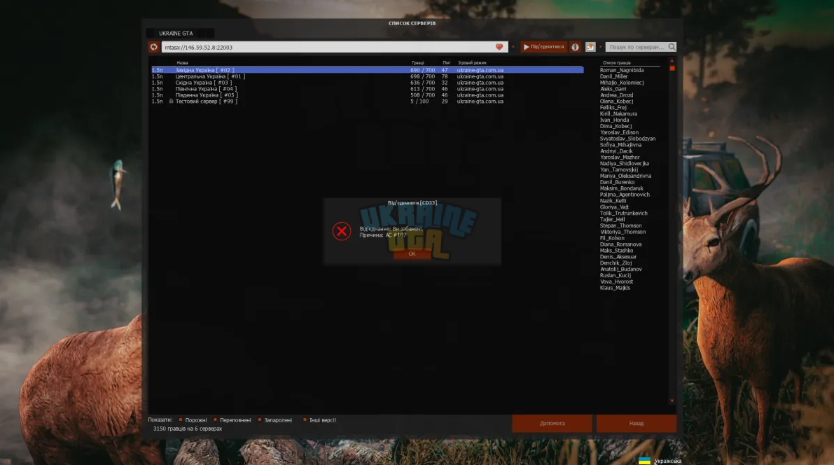Click the server address input field
The width and height of the screenshot is (834, 465).
click(x=335, y=47)
